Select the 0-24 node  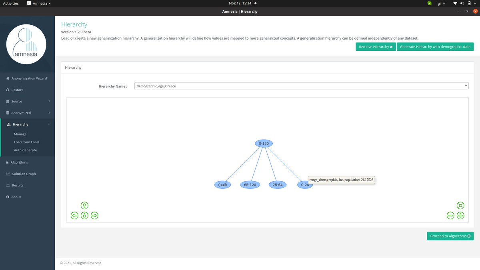[305, 185]
